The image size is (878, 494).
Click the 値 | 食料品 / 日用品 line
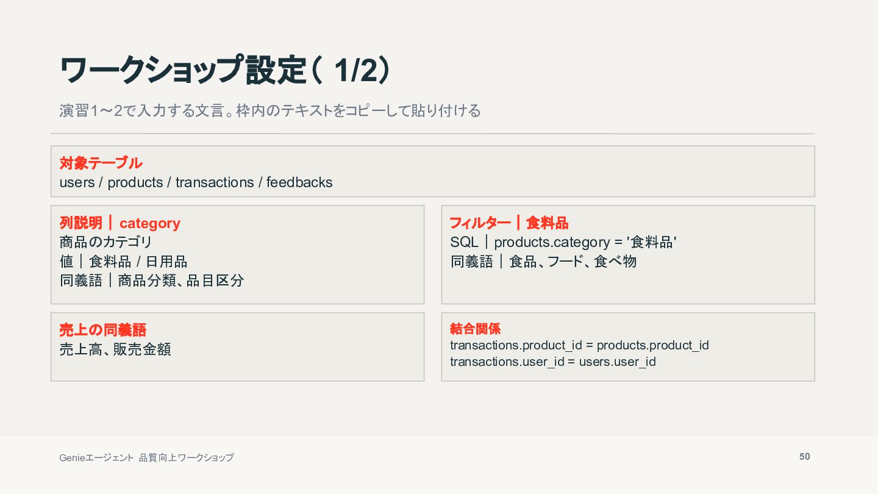[x=123, y=262]
